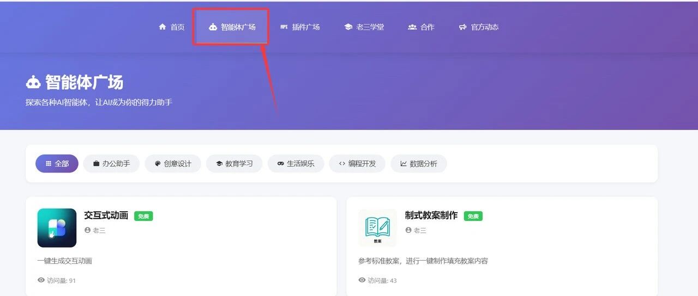The height and width of the screenshot is (296, 698).
Task: Filter by 数据分析 category
Action: (x=418, y=163)
